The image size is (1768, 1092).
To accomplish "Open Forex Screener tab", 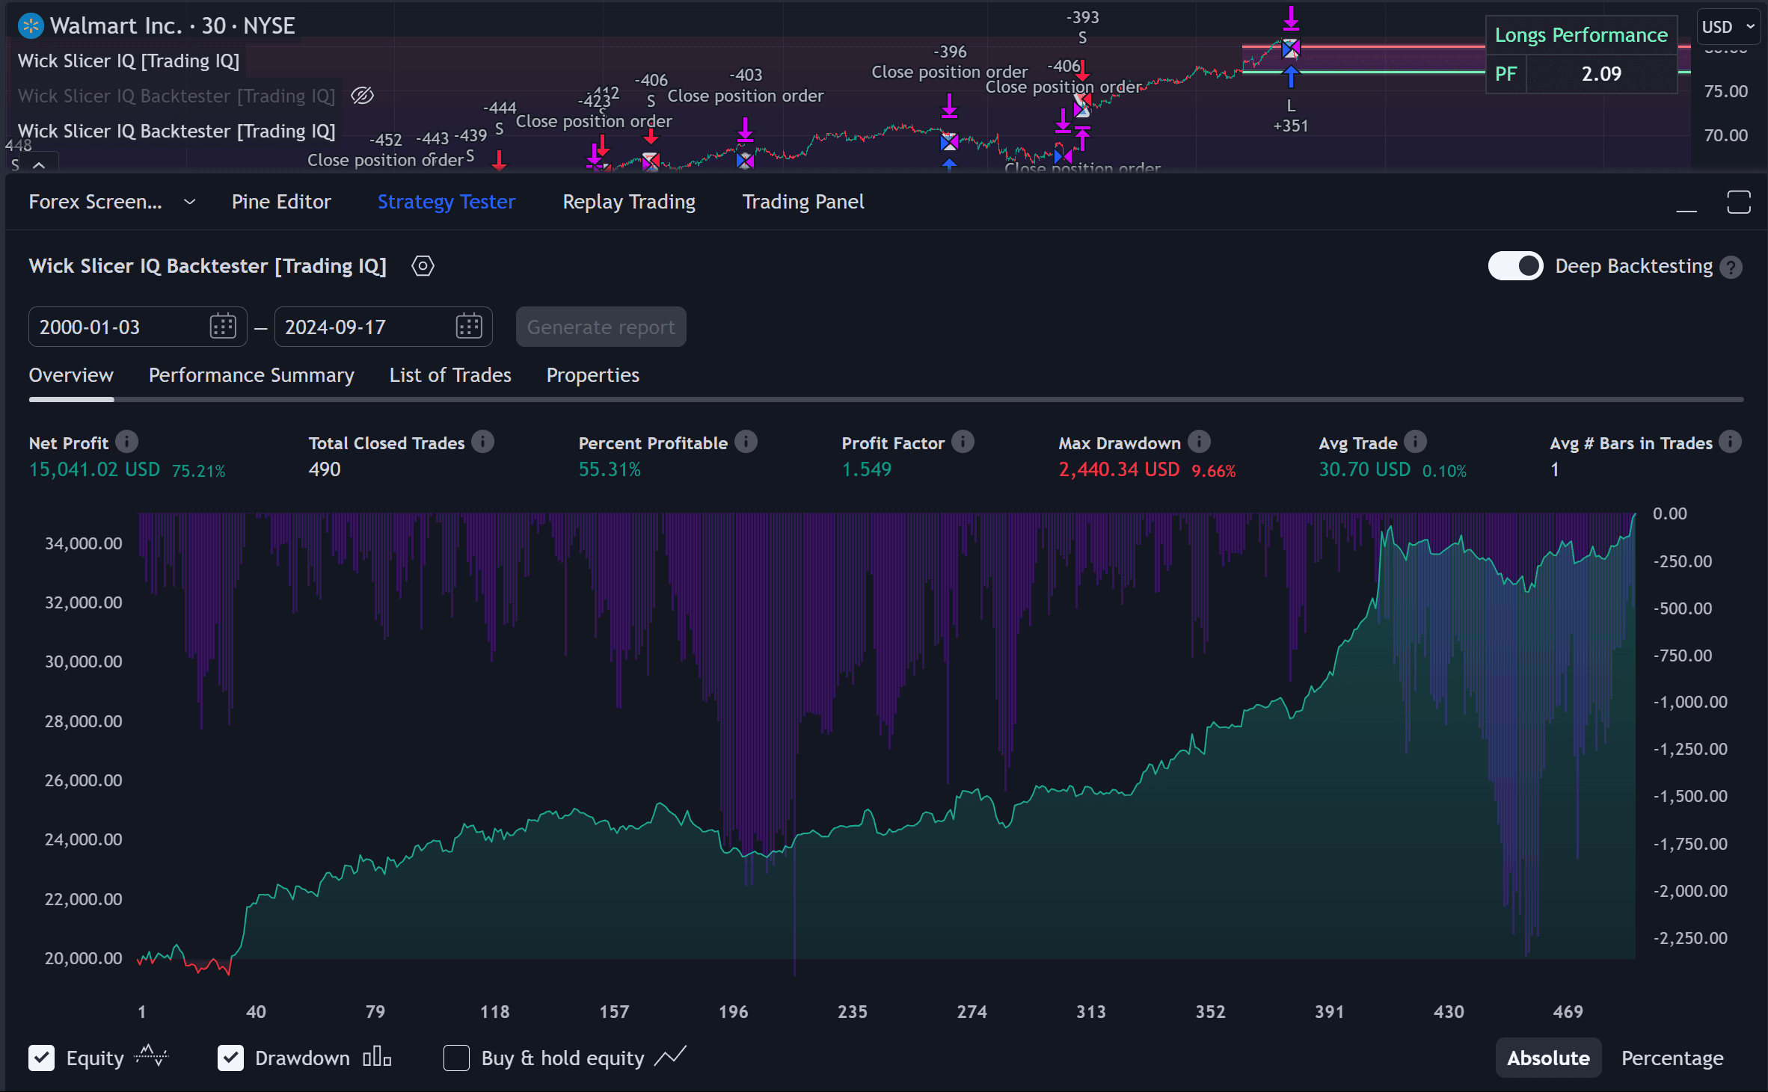I will (95, 202).
